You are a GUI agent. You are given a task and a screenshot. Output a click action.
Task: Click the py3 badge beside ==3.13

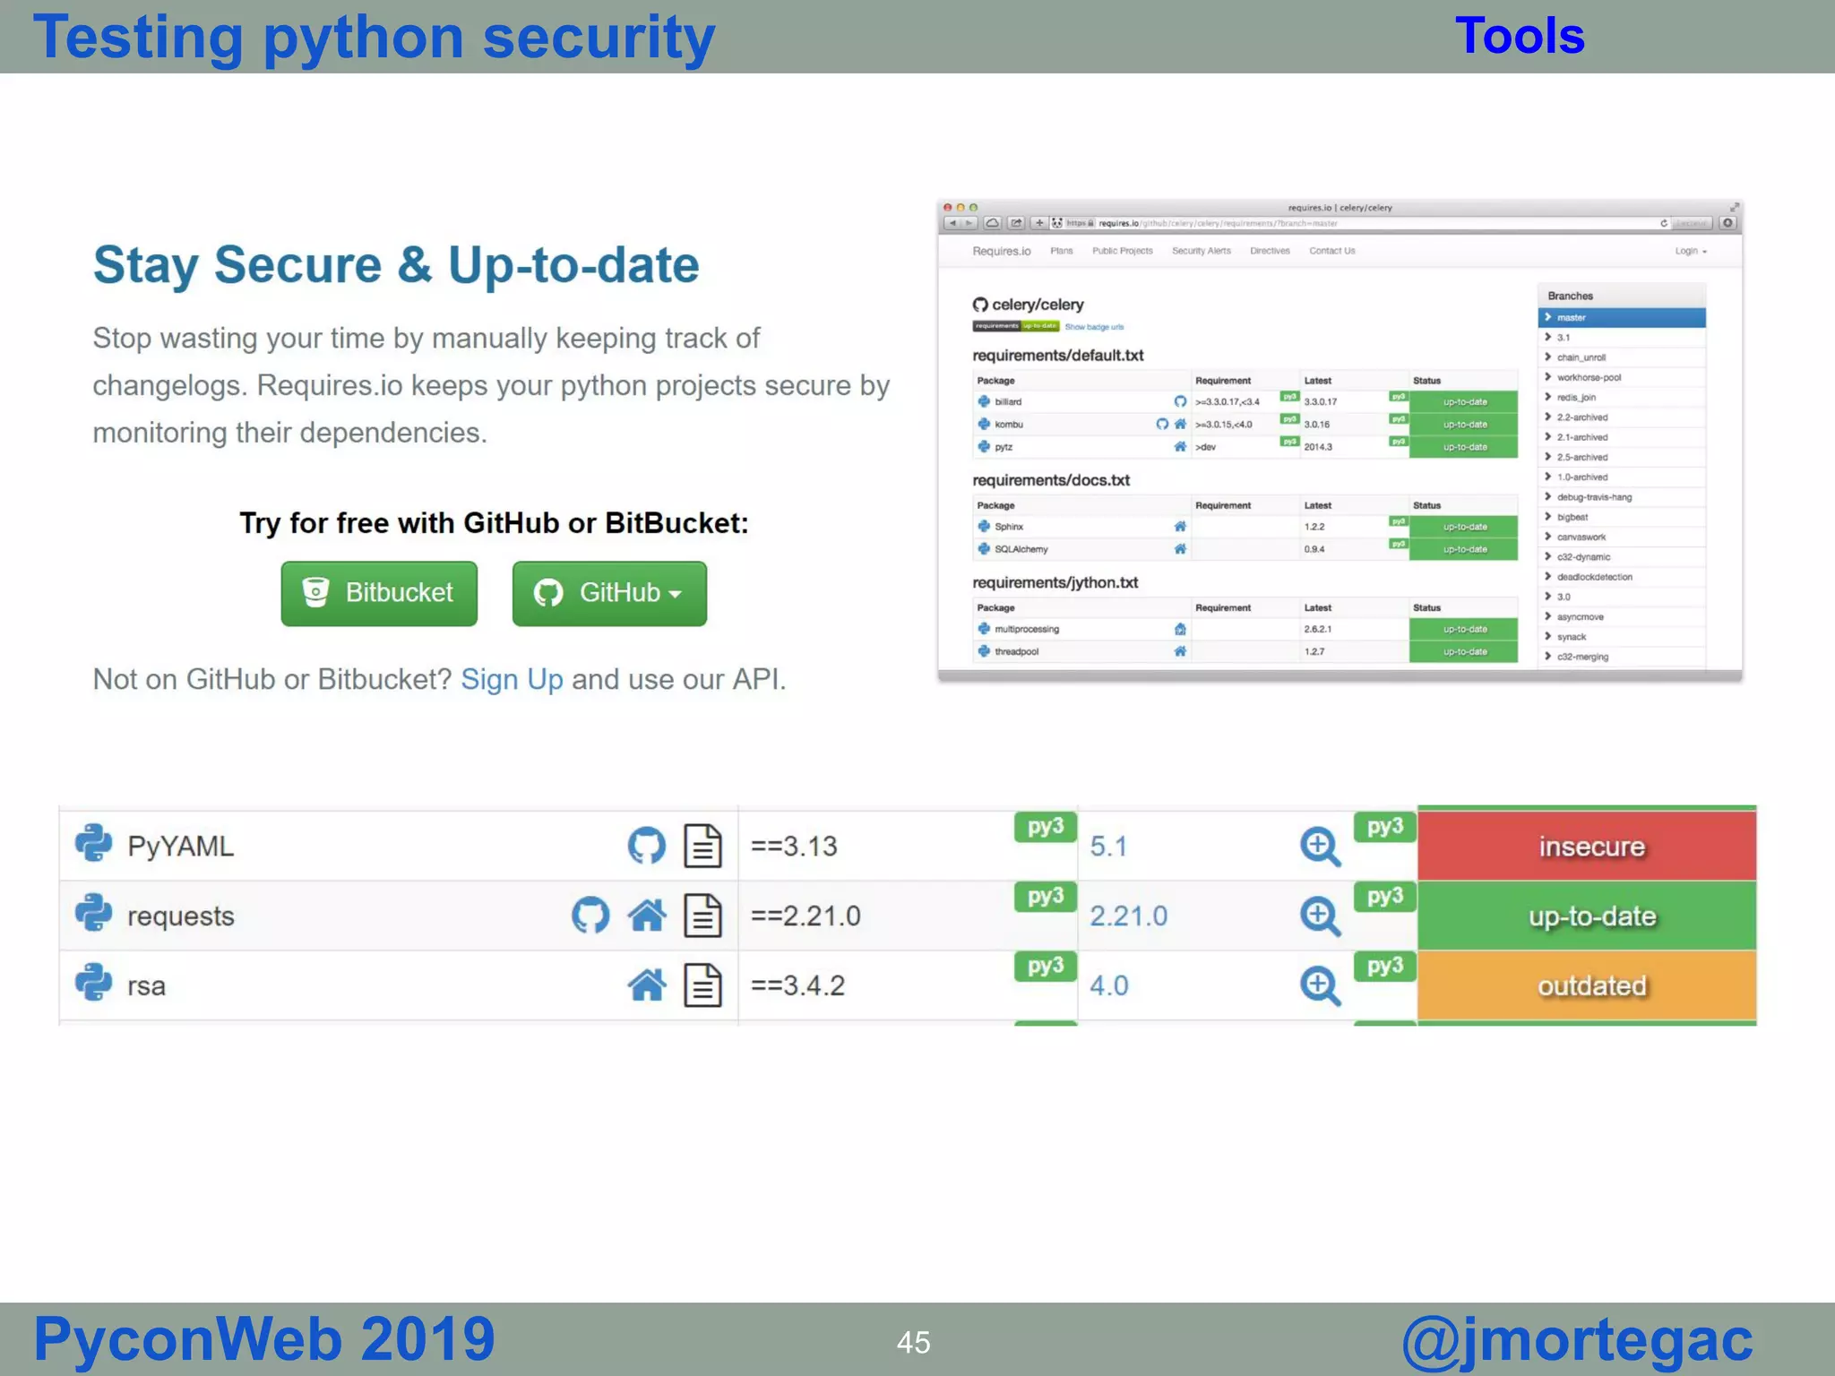pyautogui.click(x=1046, y=827)
